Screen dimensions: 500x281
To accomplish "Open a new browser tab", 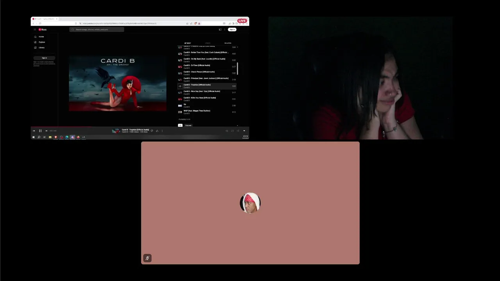I will click(60, 19).
